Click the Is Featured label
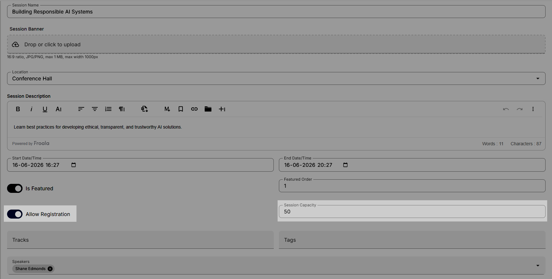The height and width of the screenshot is (279, 552). [40, 188]
